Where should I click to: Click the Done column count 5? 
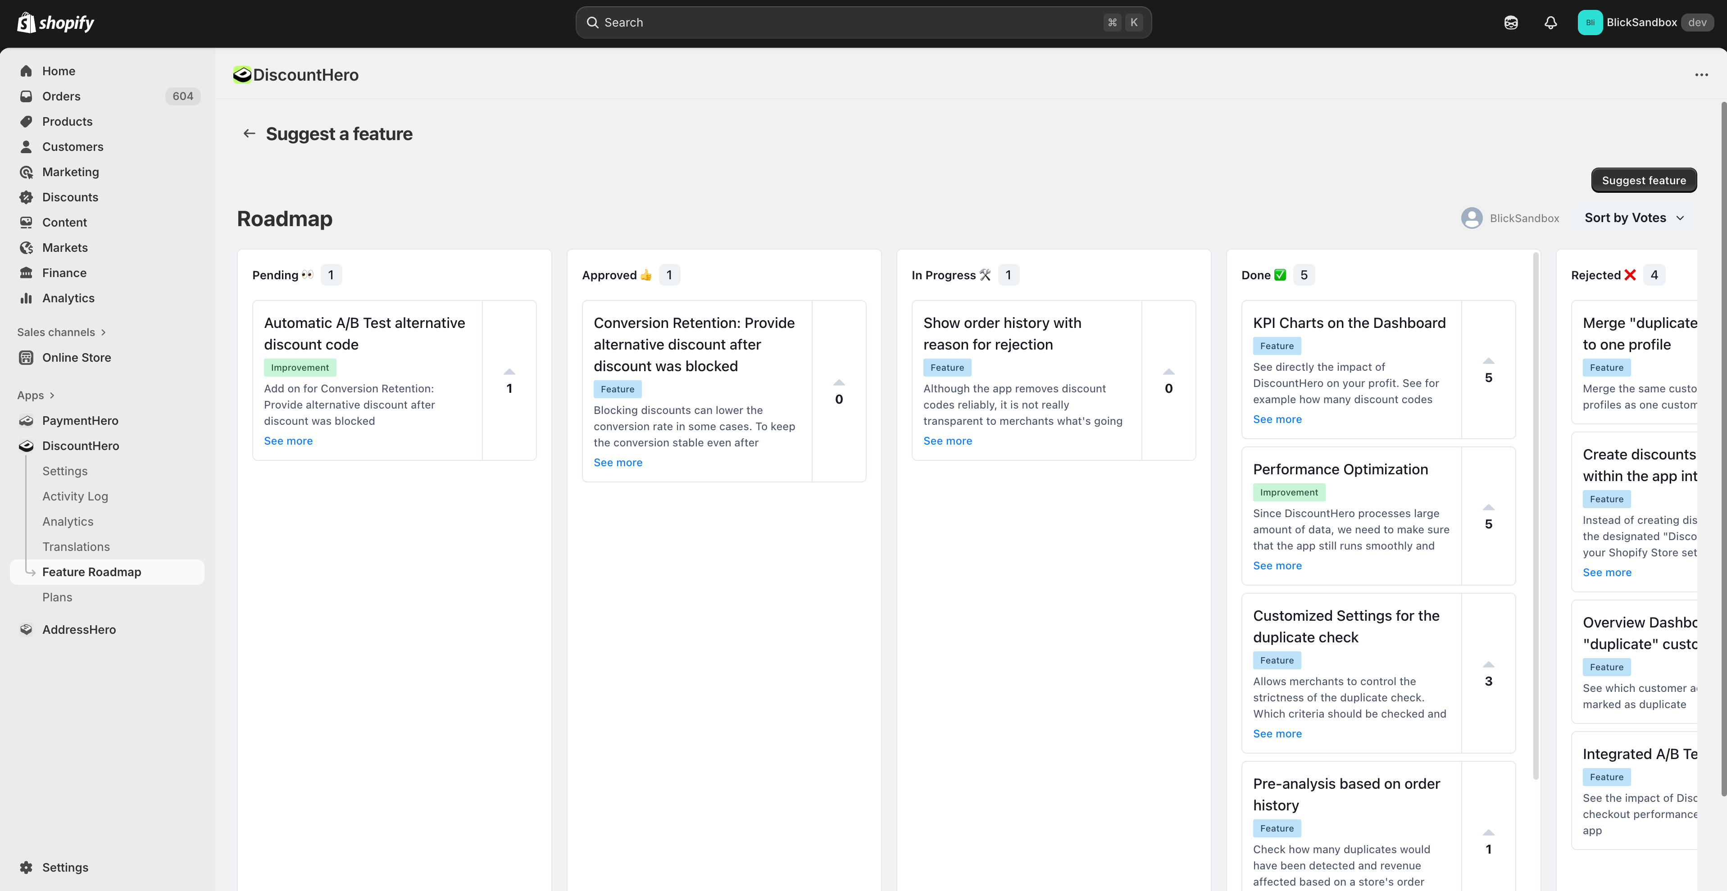pos(1304,275)
